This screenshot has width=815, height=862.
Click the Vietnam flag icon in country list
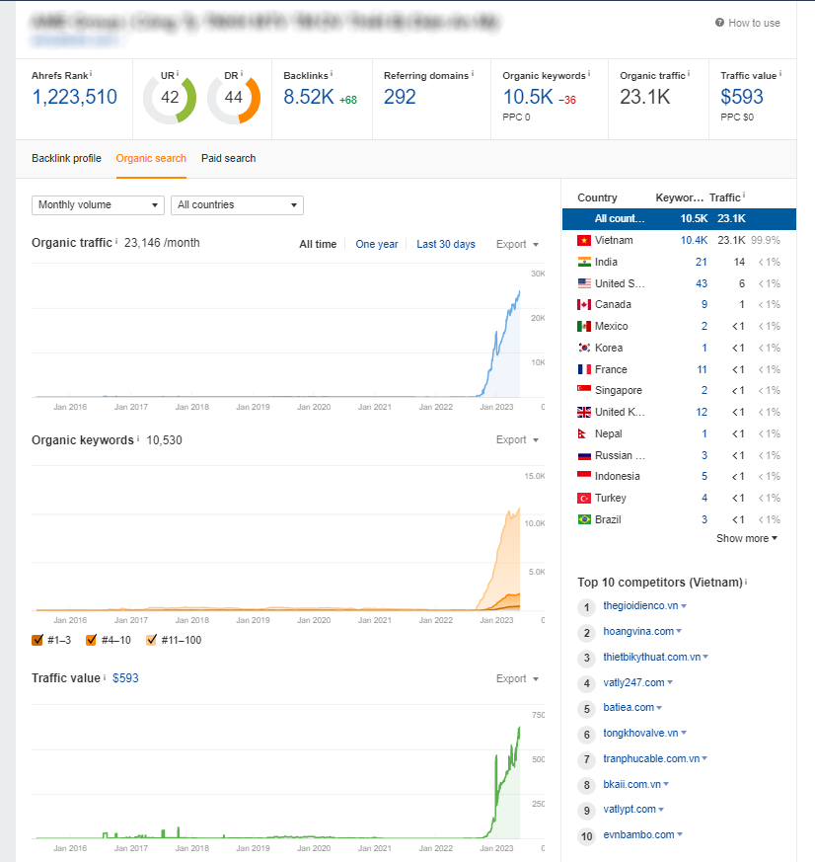tap(584, 240)
